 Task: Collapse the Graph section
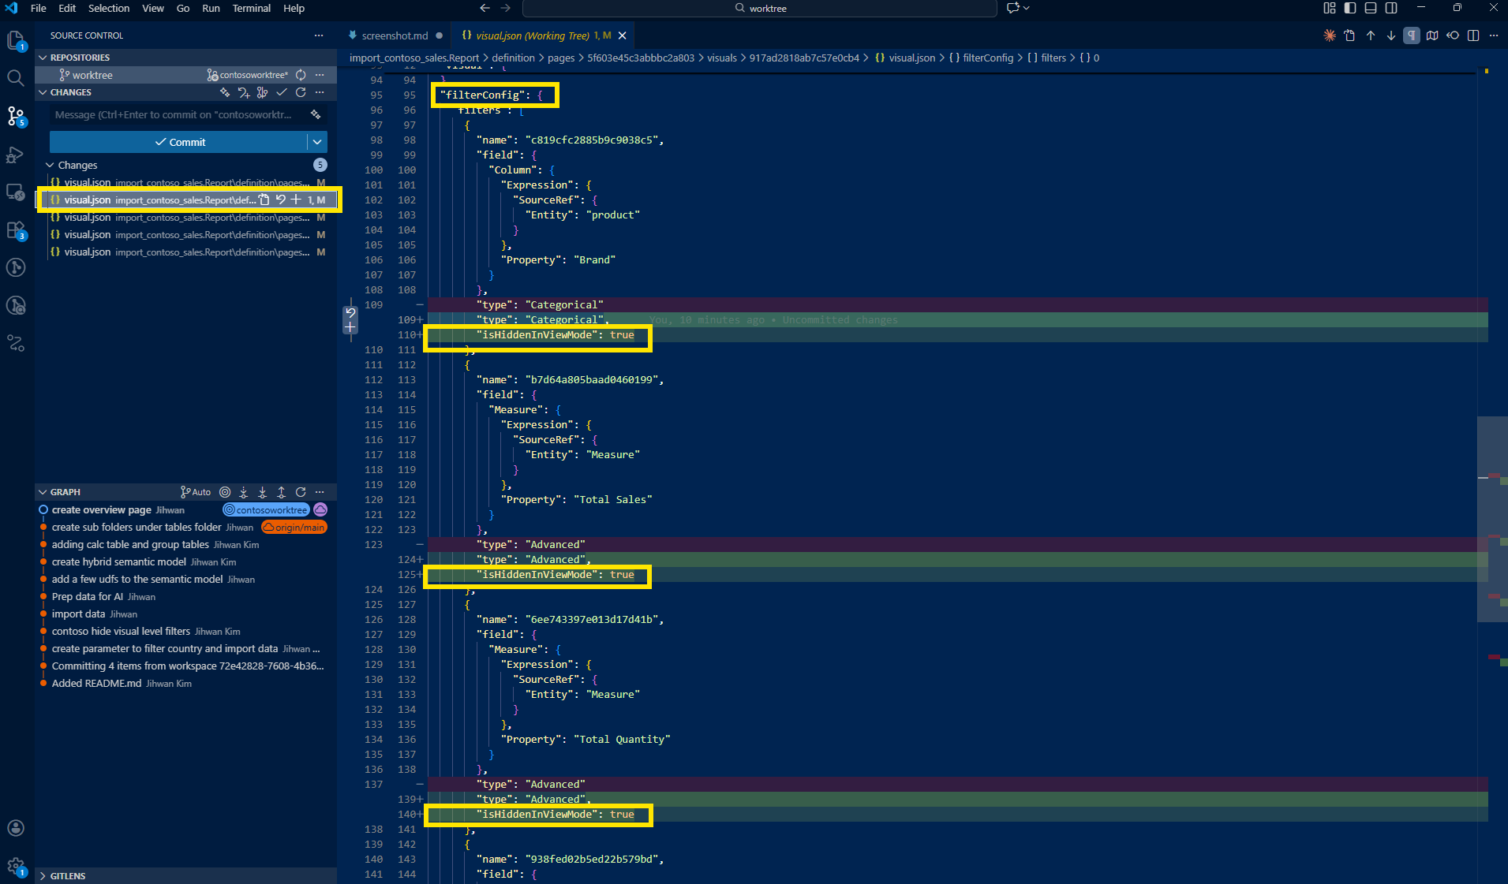tap(43, 492)
